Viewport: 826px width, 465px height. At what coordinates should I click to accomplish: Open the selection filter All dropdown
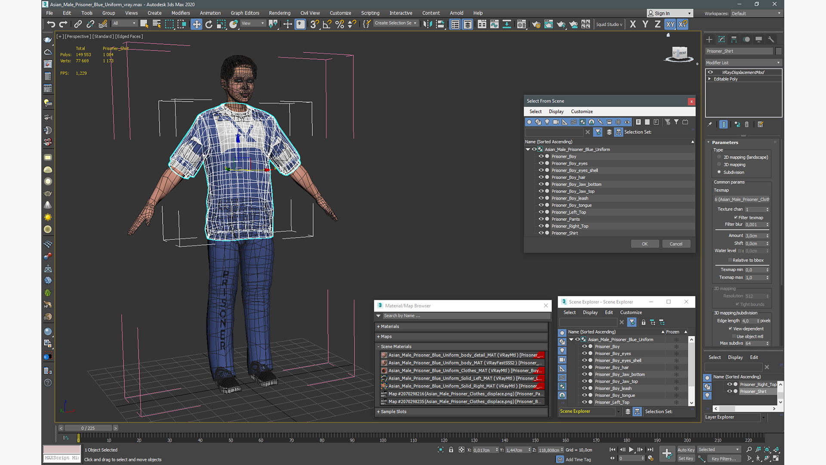point(124,23)
